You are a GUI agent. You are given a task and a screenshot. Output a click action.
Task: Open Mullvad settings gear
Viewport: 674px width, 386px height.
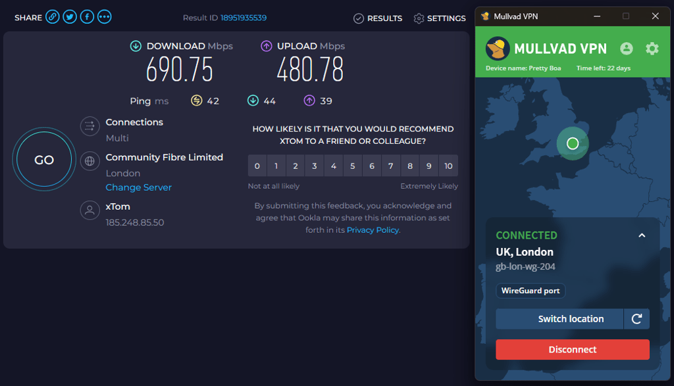(x=652, y=49)
